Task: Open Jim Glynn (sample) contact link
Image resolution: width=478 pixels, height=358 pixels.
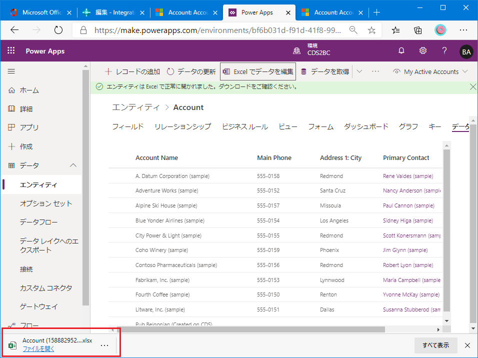Action: click(405, 250)
